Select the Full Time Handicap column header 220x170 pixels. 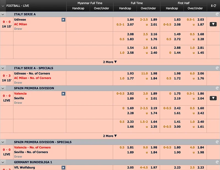point(125,8)
